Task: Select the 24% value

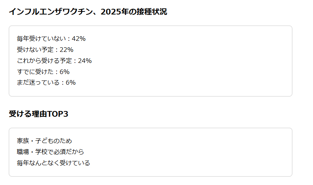Action: 85,61
